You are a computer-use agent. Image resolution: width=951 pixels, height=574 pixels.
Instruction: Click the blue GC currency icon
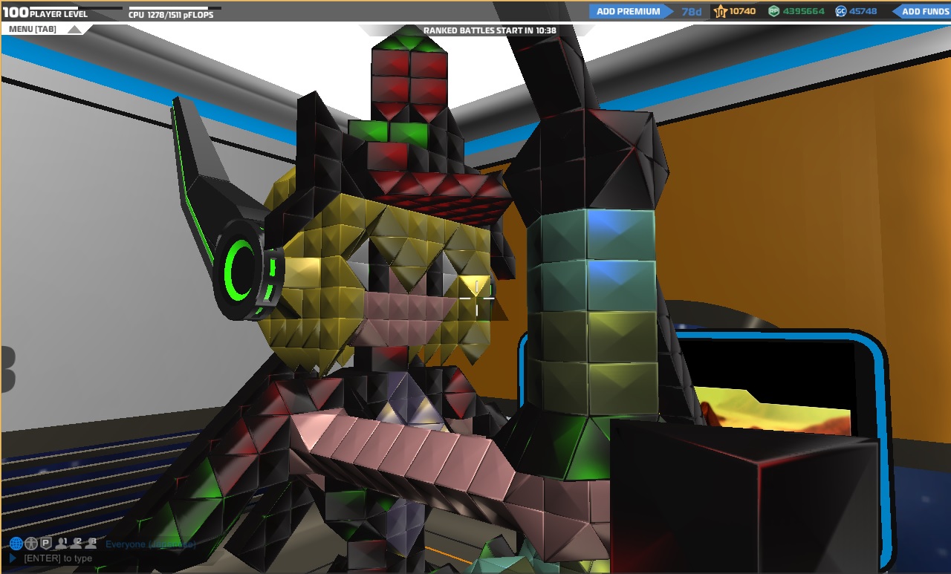coord(841,11)
